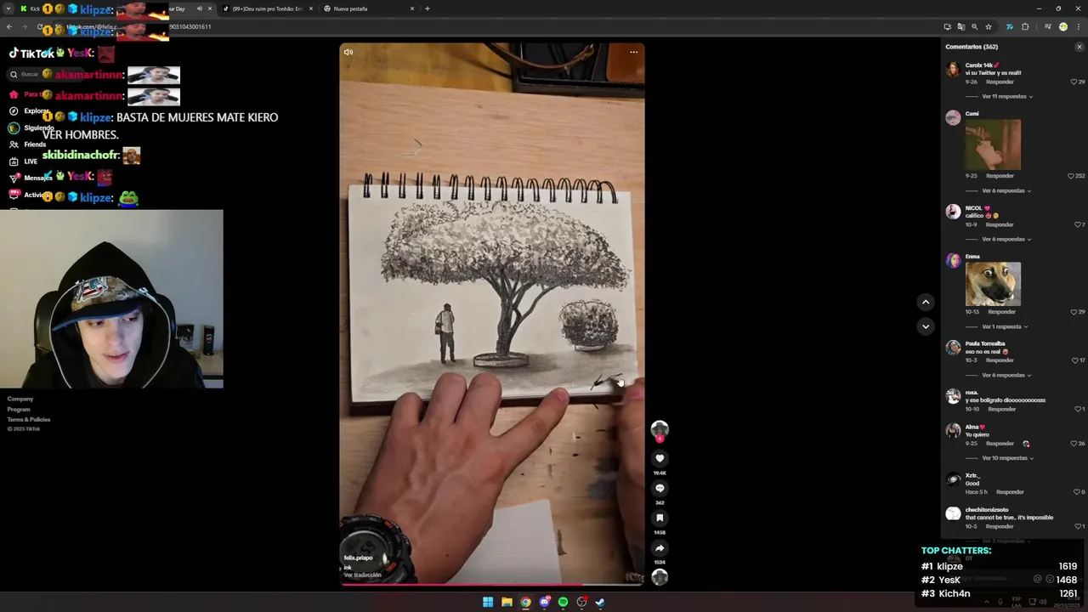
Task: Open the spinning music disc below share
Action: pos(660,577)
